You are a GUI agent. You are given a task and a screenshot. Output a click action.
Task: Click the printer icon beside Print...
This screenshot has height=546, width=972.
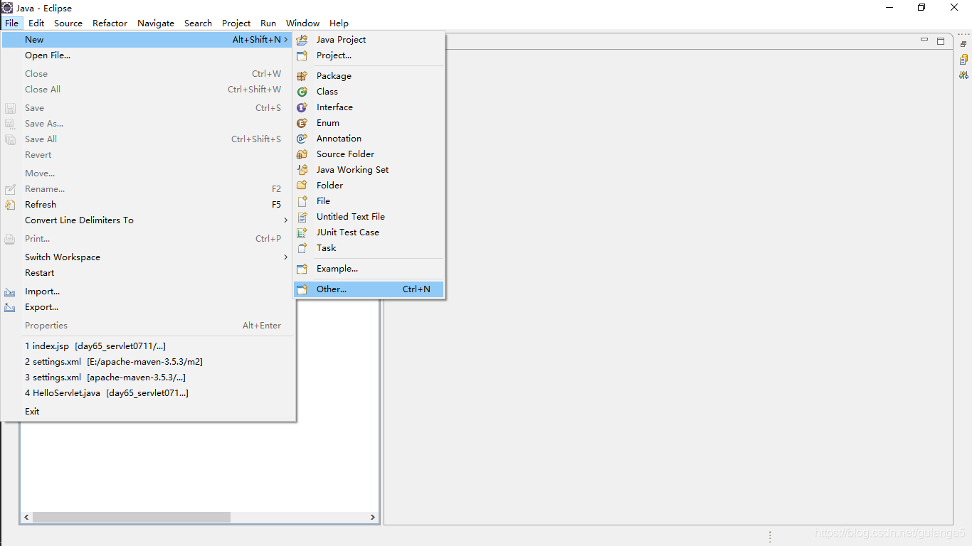[10, 239]
